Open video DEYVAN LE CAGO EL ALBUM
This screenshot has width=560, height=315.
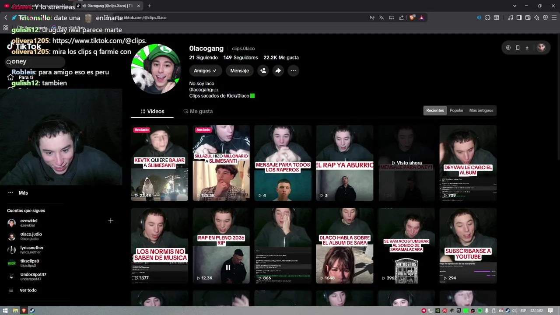(468, 163)
